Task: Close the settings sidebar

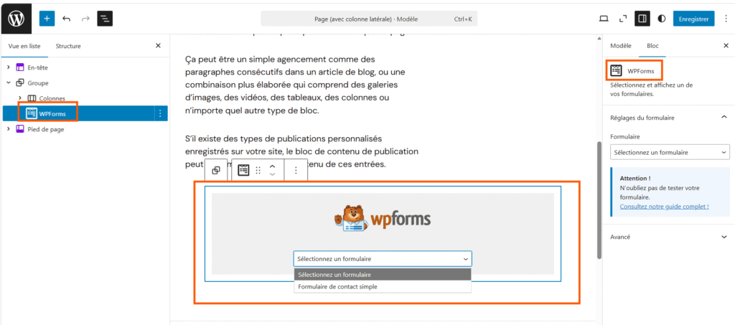Action: [726, 45]
